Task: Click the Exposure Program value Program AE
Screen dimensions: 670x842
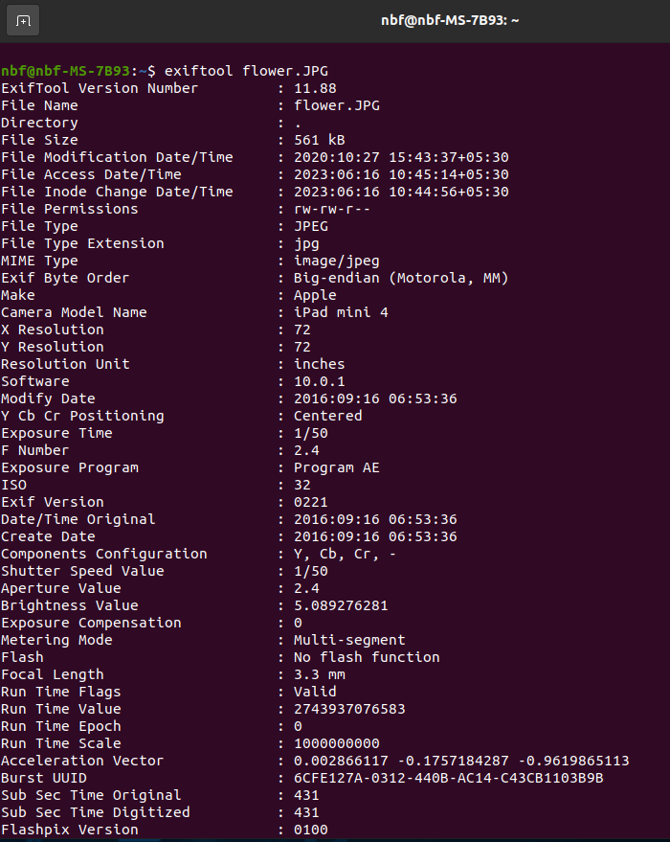Action: tap(336, 467)
